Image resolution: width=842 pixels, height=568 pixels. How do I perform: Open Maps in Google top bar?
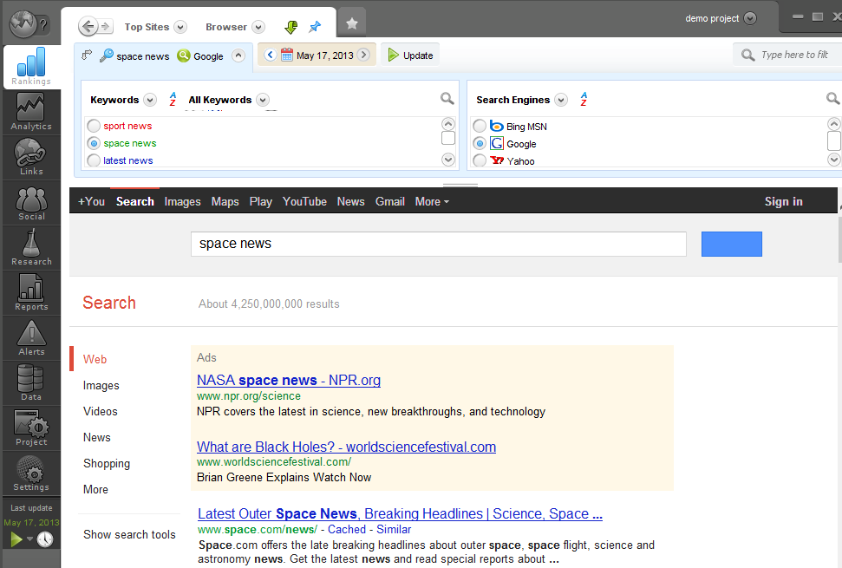click(225, 201)
